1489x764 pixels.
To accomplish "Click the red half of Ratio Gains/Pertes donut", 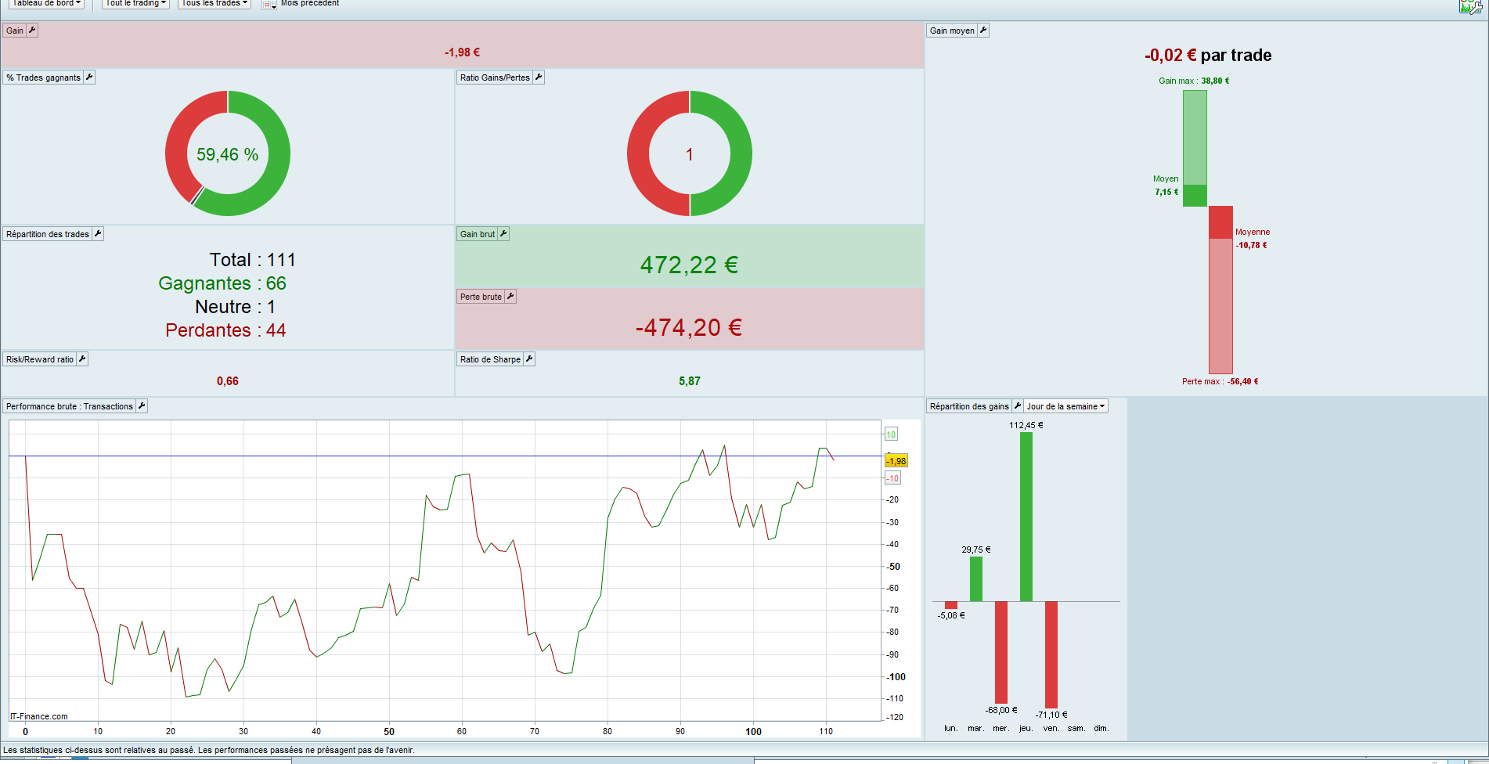I will (639, 153).
